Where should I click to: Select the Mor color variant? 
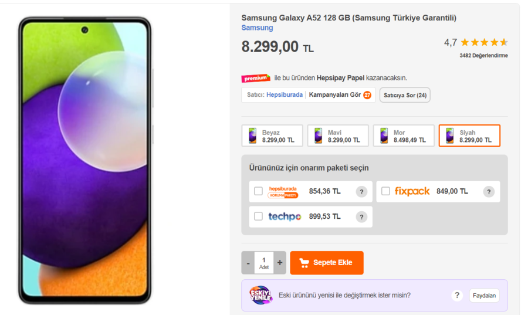[404, 136]
